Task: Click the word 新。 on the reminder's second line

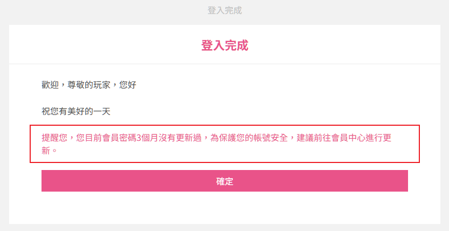Action: click(x=49, y=151)
